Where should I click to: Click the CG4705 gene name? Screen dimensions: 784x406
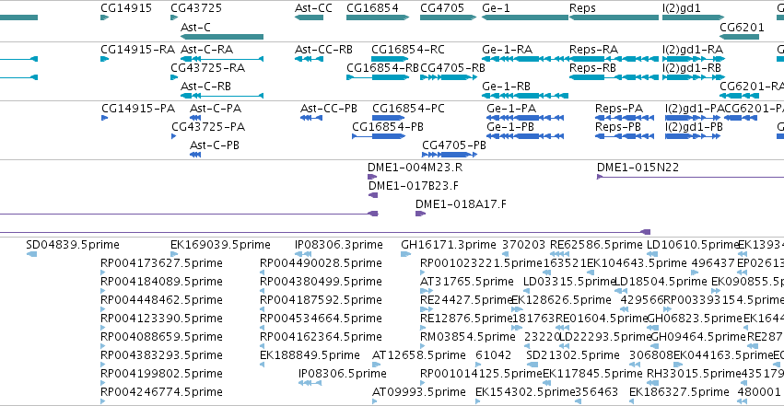tap(442, 8)
